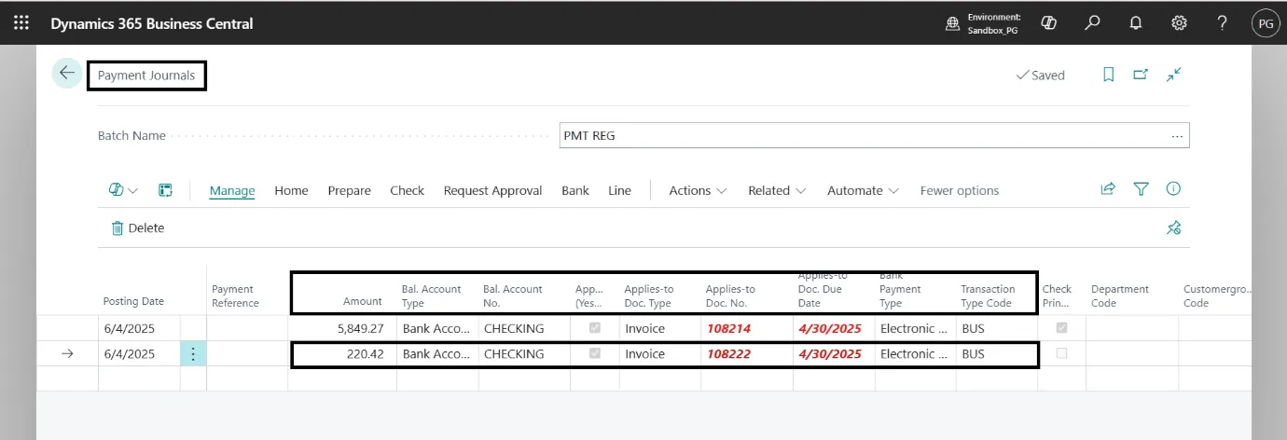Expand the Related dropdown menu
Screen dimensions: 1287x440
pyautogui.click(x=776, y=190)
